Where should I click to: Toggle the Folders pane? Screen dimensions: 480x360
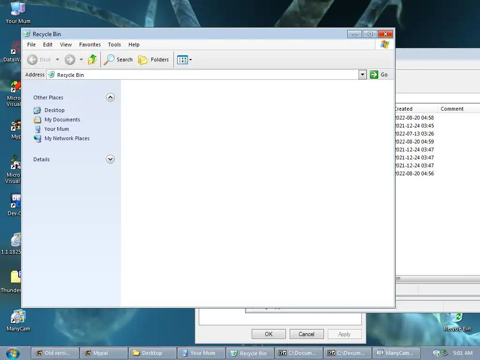click(x=153, y=60)
